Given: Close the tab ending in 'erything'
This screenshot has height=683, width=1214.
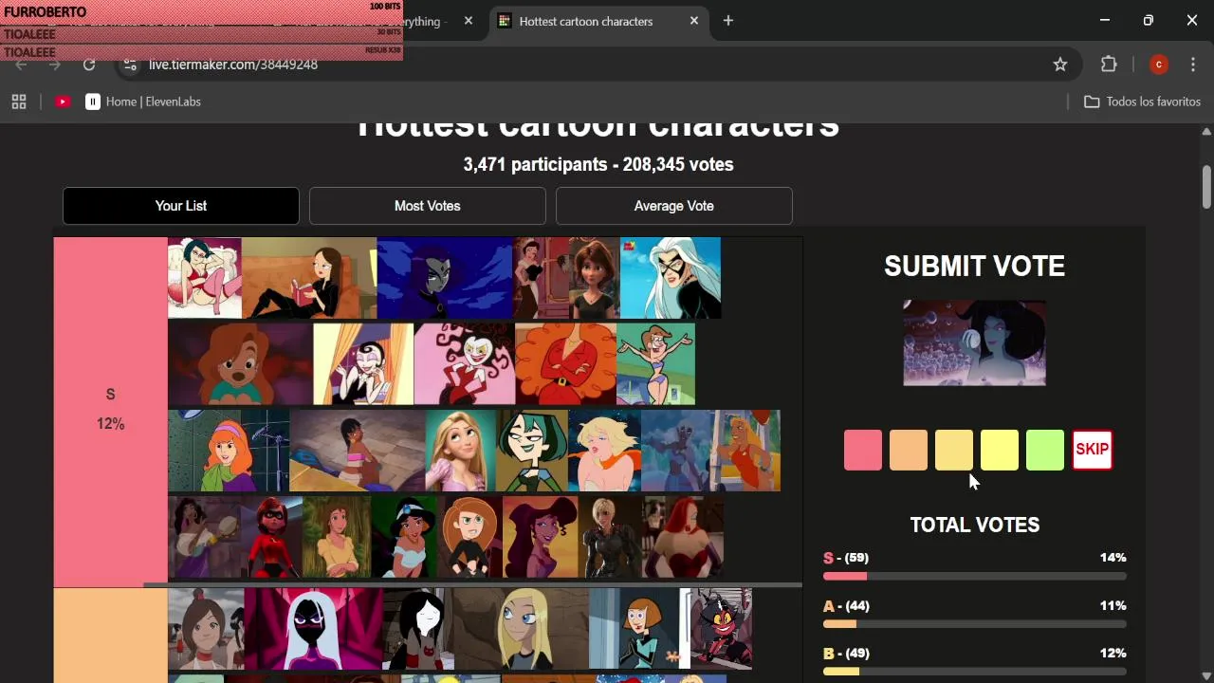Looking at the screenshot, I should point(469,21).
